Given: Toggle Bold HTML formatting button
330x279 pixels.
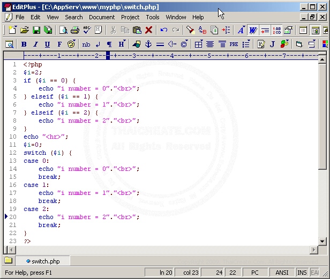Looking at the screenshot, I should tap(24, 44).
